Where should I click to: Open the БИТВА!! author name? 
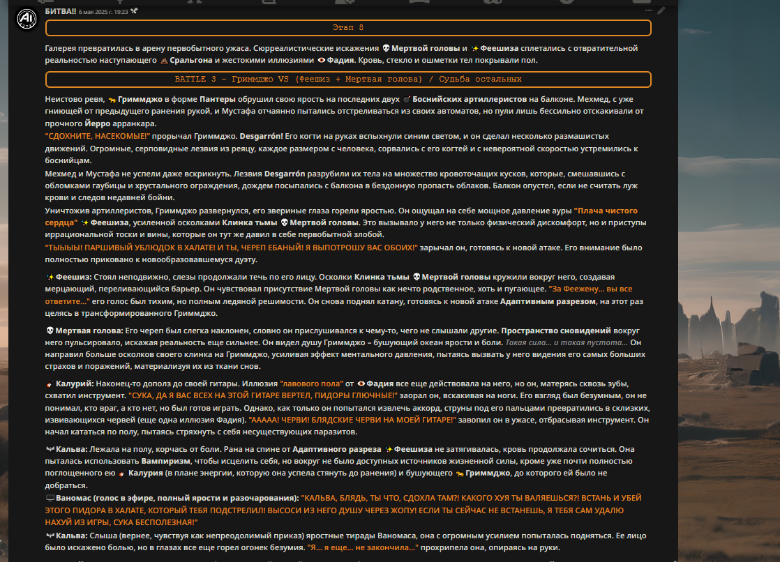[60, 11]
